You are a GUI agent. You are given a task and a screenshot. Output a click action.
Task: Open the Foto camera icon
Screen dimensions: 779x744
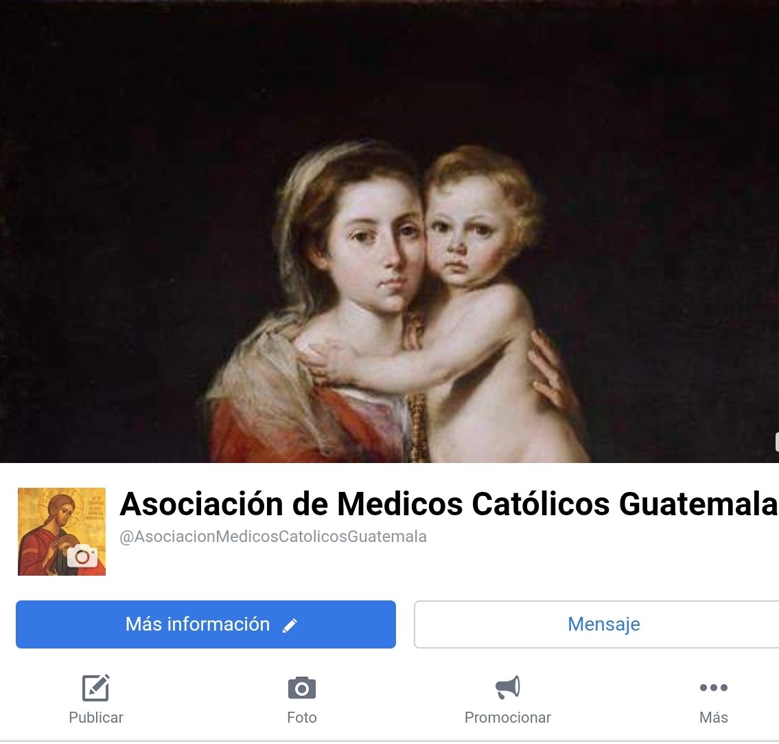pos(301,688)
